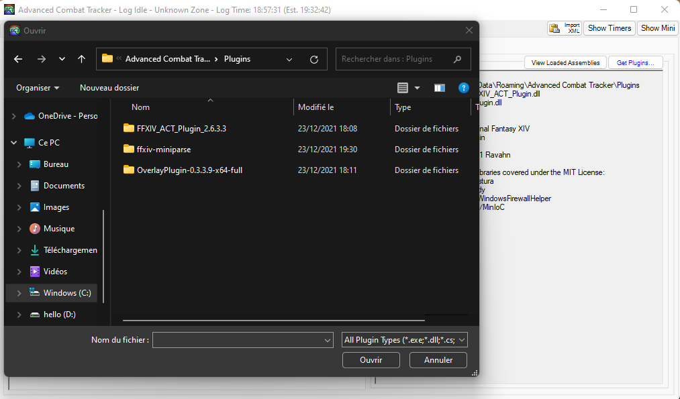680x399 pixels.
Task: Select Musique in the navigation pane
Action: 59,228
